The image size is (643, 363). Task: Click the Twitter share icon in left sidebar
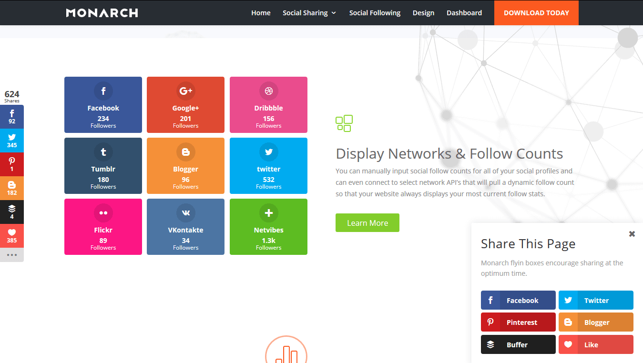11,141
